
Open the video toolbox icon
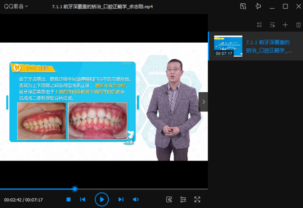coord(169,200)
